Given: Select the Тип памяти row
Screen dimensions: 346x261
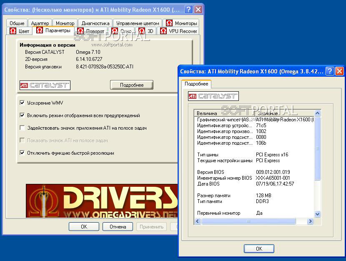Looking at the screenshot, I should [254, 201].
